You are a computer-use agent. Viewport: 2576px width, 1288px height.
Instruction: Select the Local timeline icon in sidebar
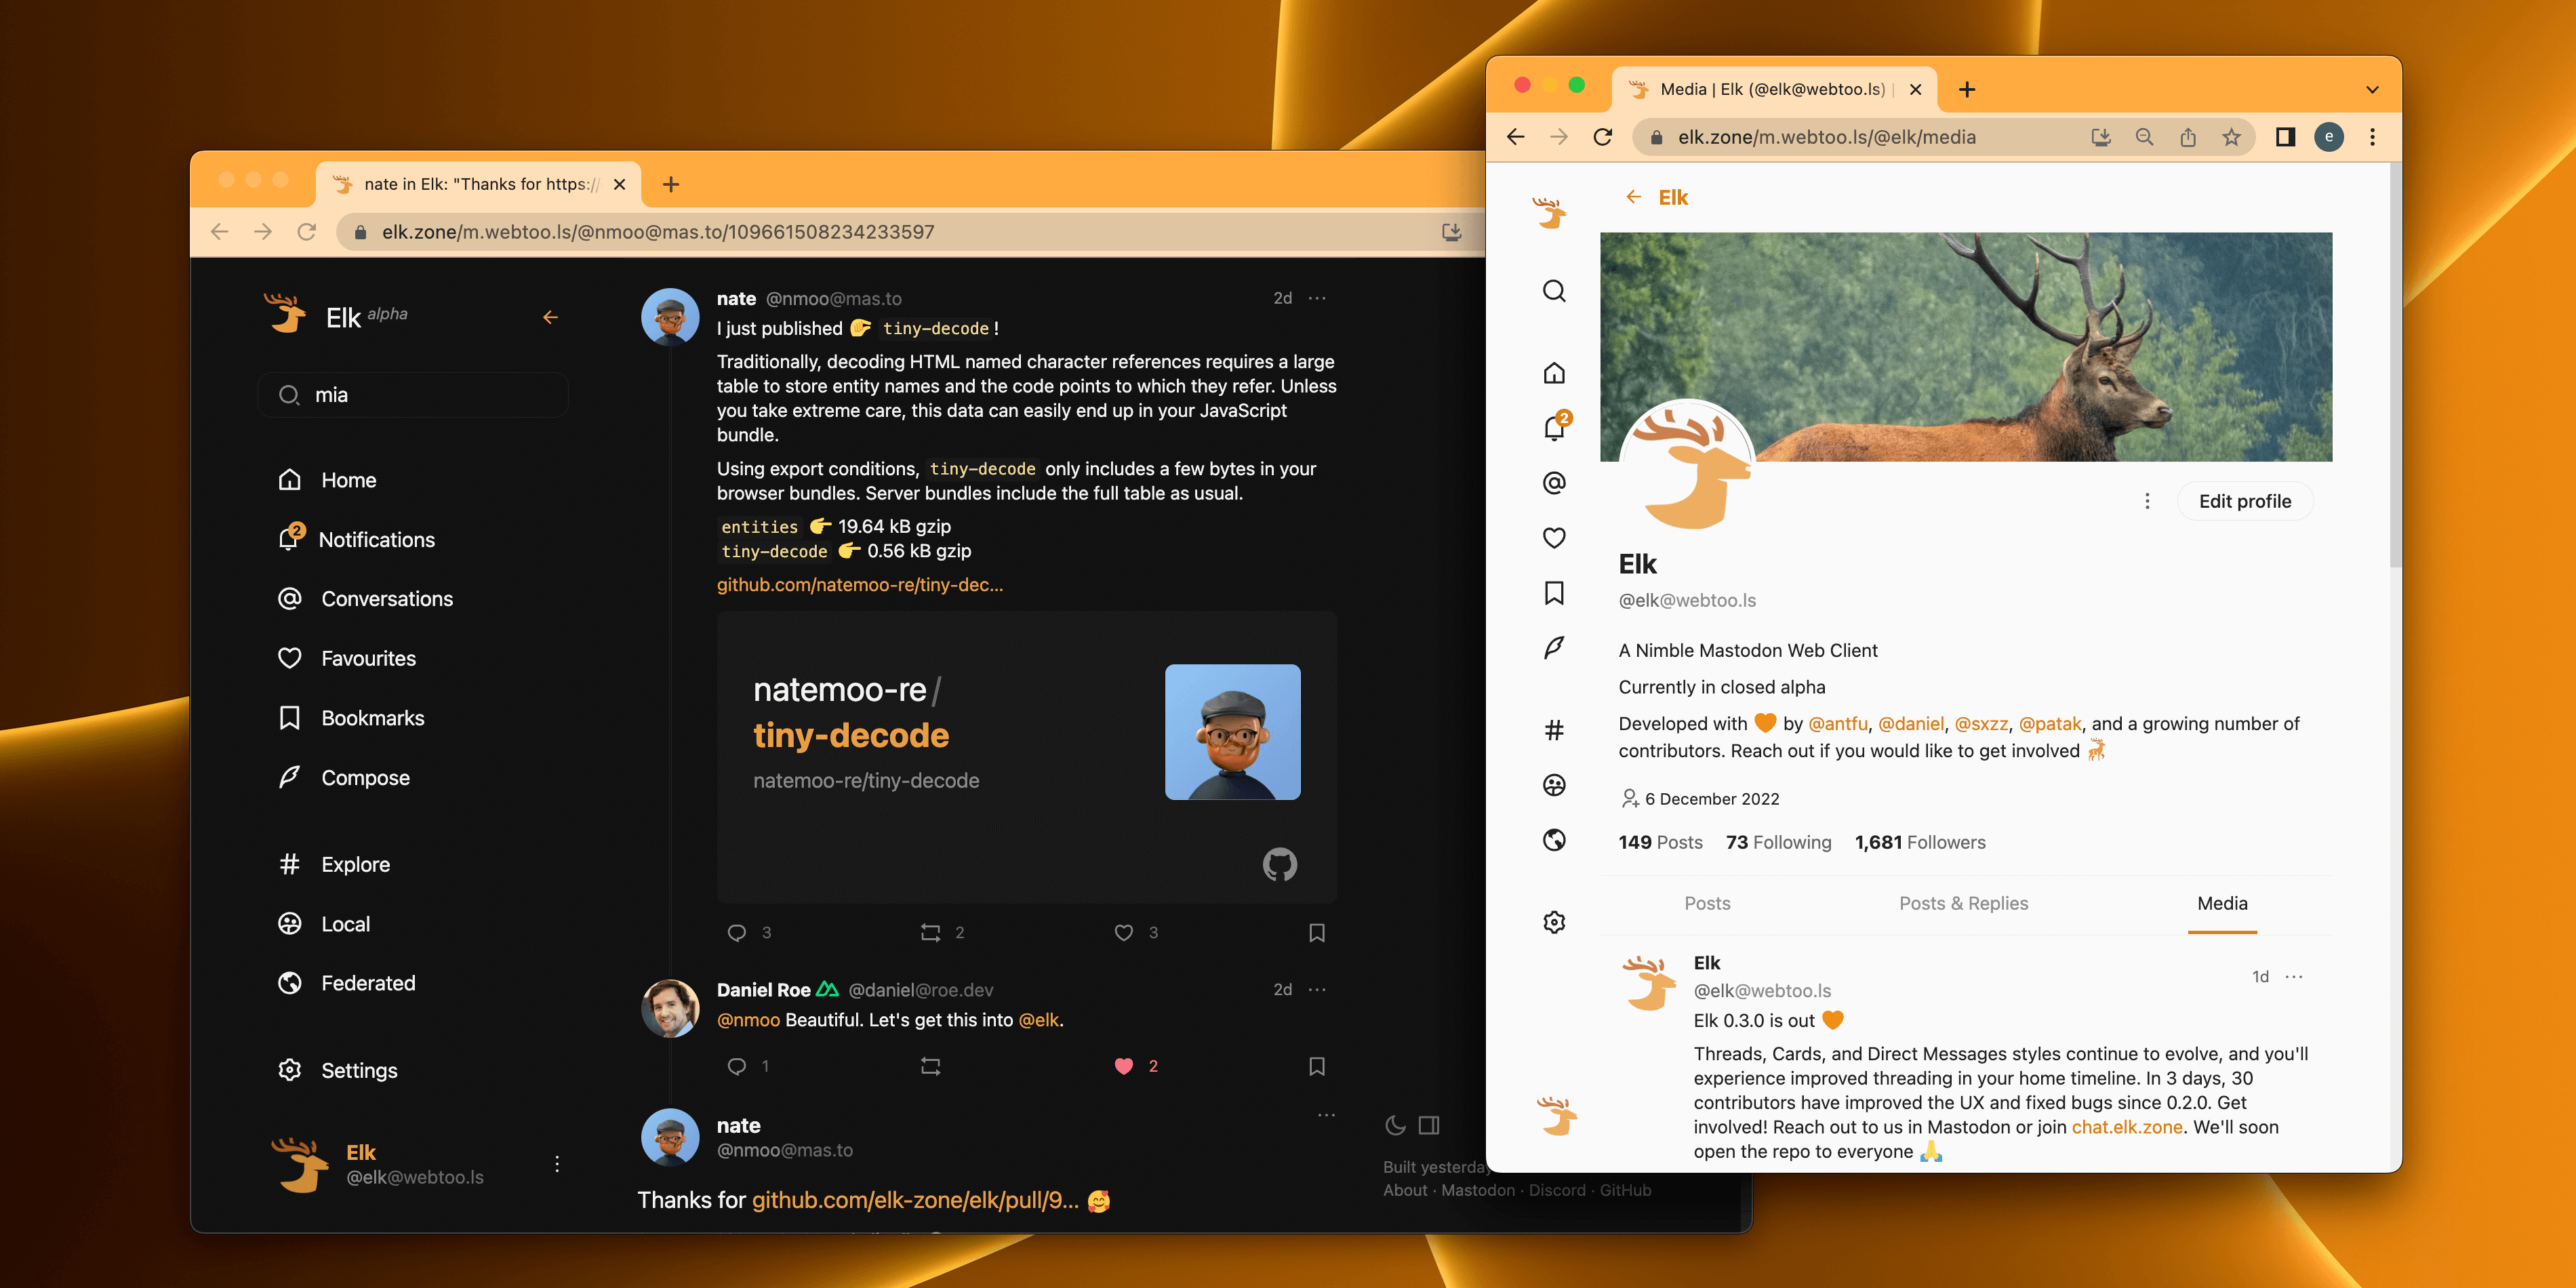(x=291, y=923)
